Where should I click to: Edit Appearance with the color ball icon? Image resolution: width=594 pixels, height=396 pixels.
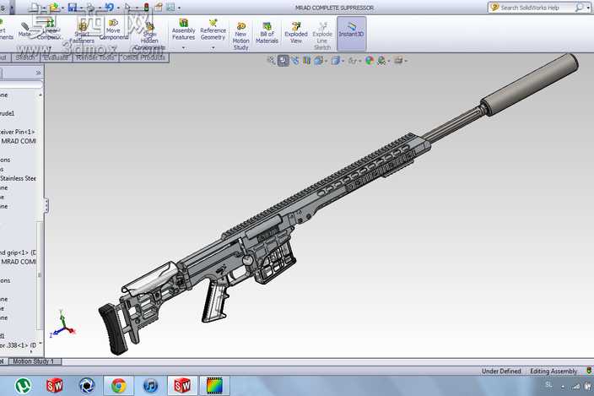point(369,60)
